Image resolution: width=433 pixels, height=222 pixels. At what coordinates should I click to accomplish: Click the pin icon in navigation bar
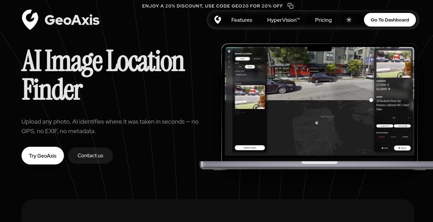[x=218, y=20]
